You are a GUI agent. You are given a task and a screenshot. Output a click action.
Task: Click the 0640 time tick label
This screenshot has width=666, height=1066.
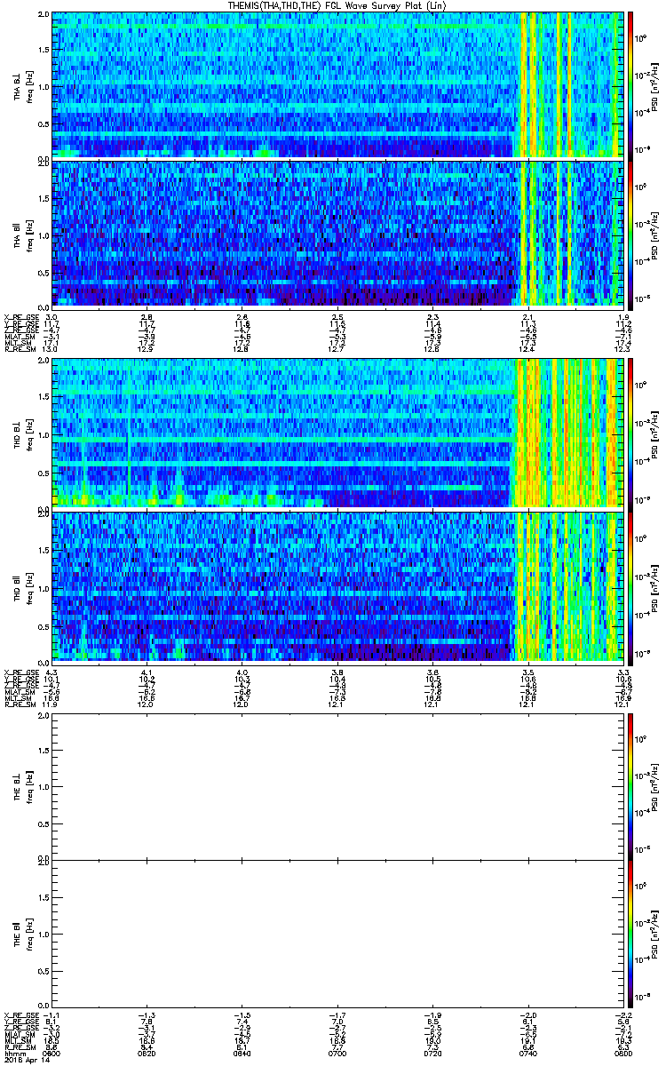[x=242, y=1053]
